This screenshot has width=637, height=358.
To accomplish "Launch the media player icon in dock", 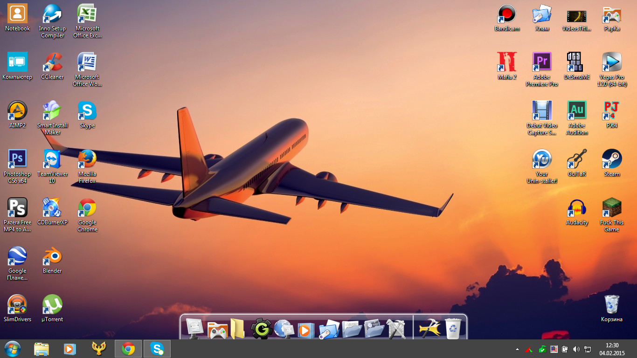I will coord(306,330).
